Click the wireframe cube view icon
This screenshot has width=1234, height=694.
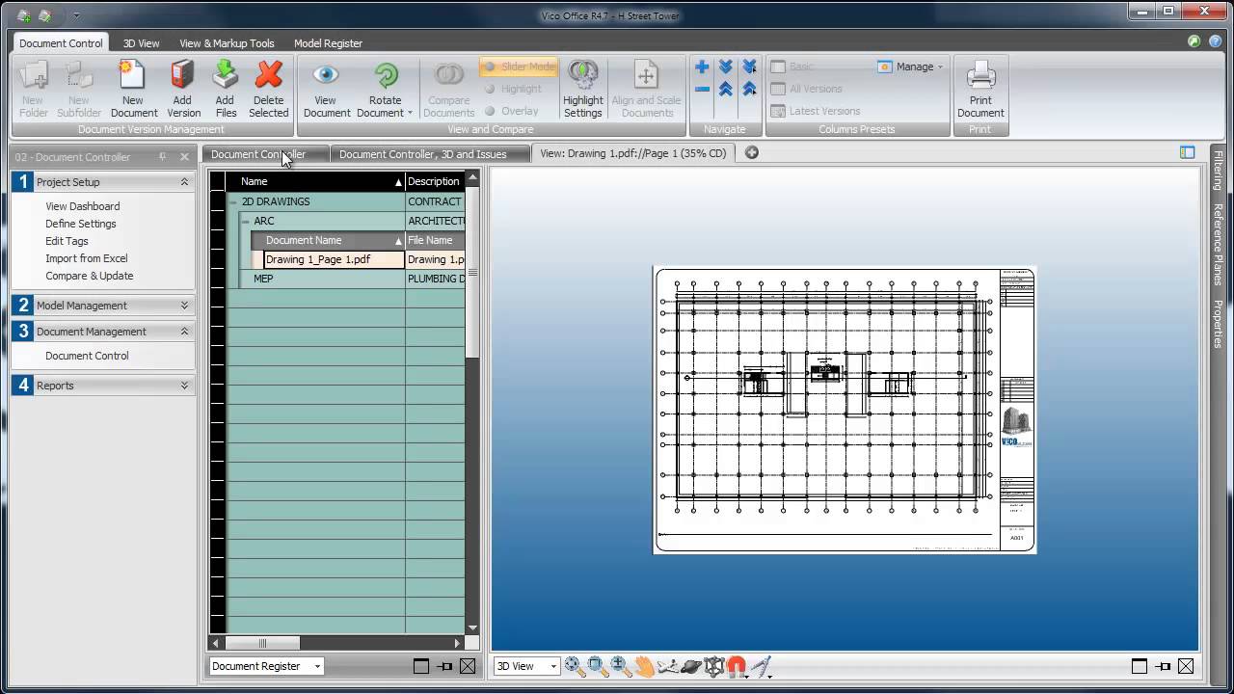coord(714,666)
